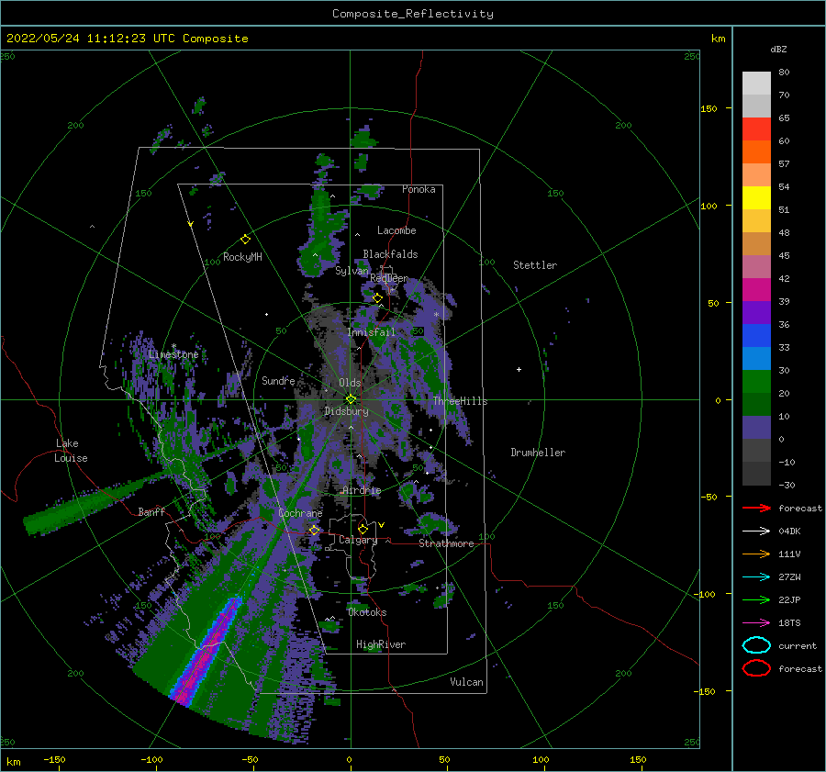Click the white plus marker west of Drumheller area
The image size is (826, 772).
[x=519, y=369]
